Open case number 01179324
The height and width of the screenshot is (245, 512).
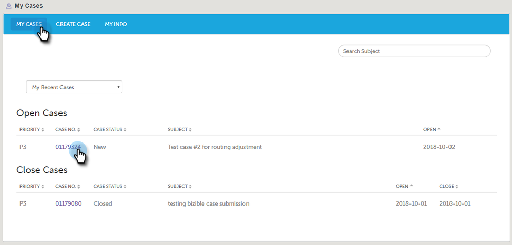pos(68,147)
